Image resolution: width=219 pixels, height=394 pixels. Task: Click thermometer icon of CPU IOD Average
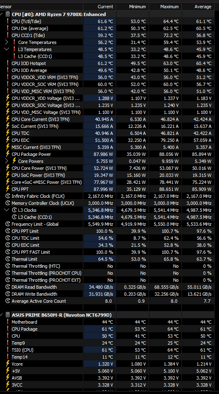click(8, 70)
